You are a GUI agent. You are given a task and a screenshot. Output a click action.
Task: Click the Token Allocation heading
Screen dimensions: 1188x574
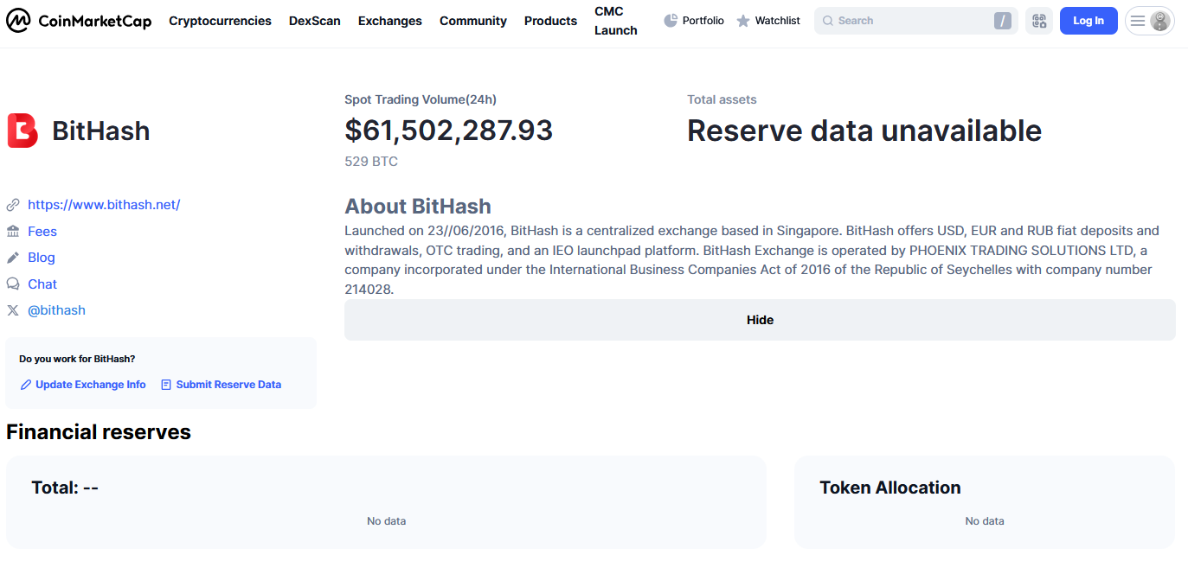tap(890, 488)
